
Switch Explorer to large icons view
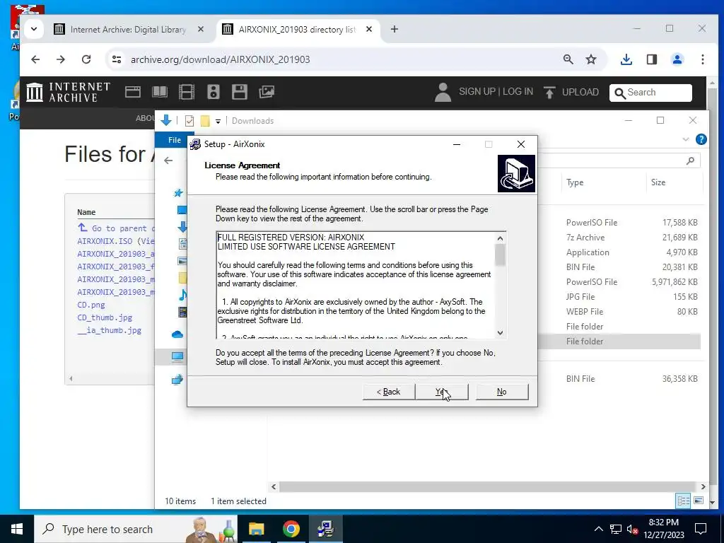699,501
